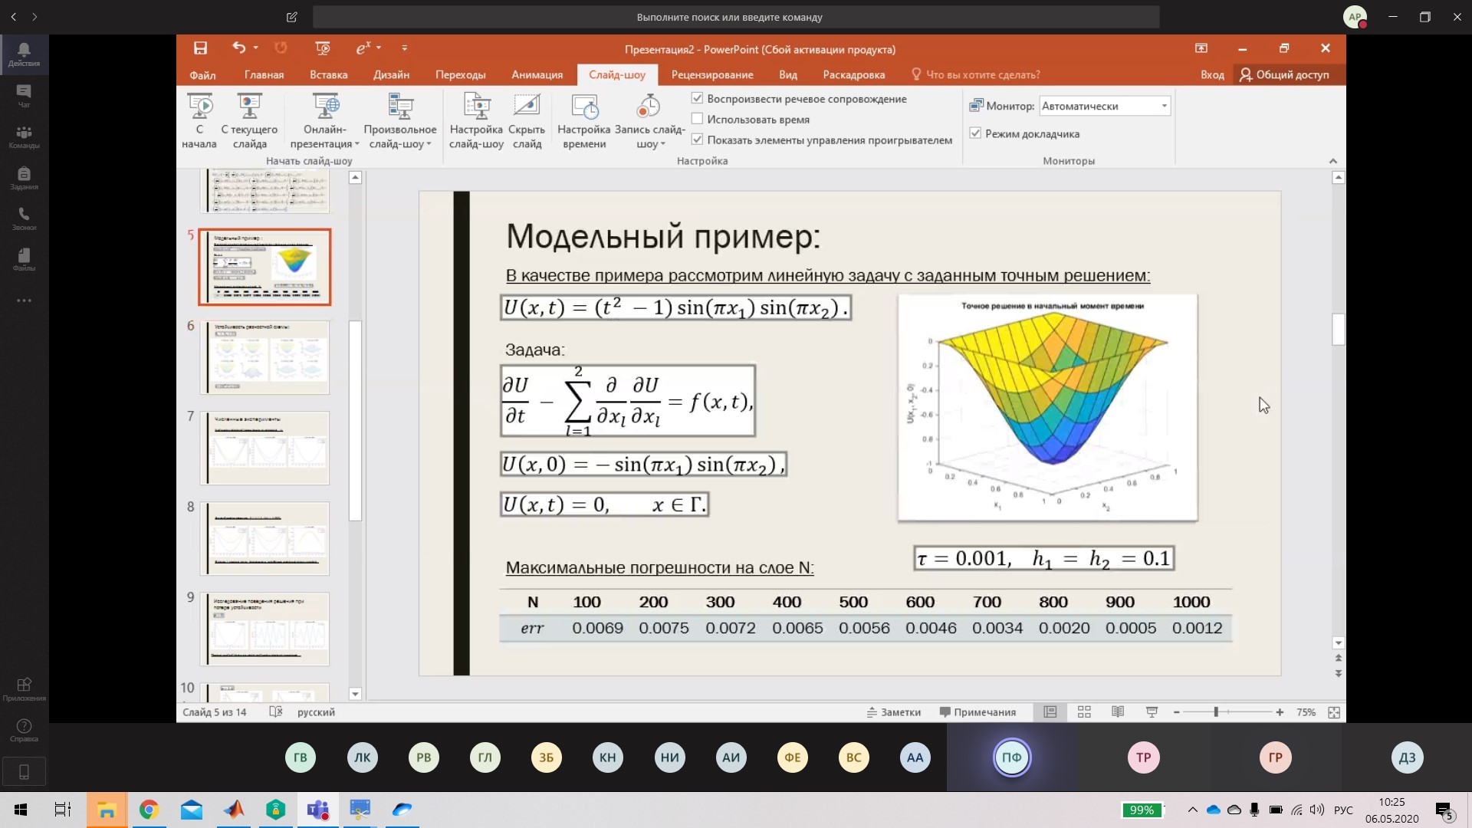
Task: Toggle 'Показать элементы управления проигрывателем' checkbox
Action: [697, 140]
